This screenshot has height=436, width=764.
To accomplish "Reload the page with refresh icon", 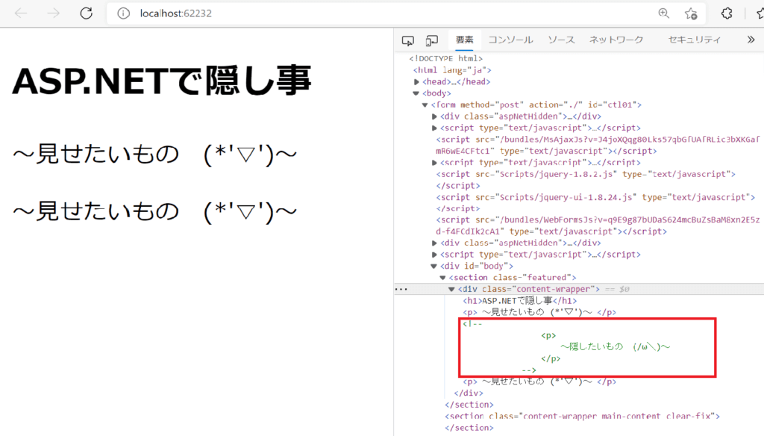I will (x=87, y=13).
